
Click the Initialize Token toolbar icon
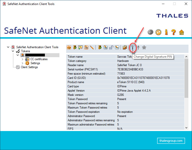click(69, 47)
